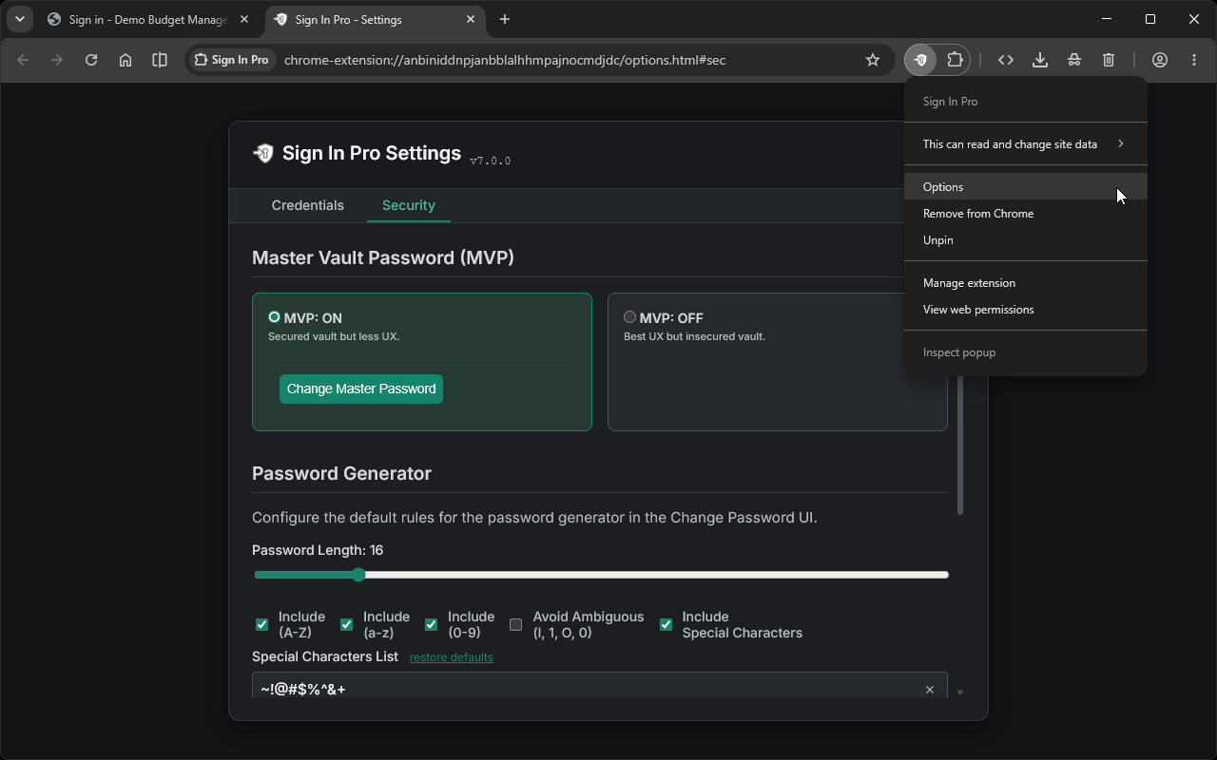Viewport: 1217px width, 760px height.
Task: Open the Downloads toolbar icon
Action: click(x=1040, y=60)
